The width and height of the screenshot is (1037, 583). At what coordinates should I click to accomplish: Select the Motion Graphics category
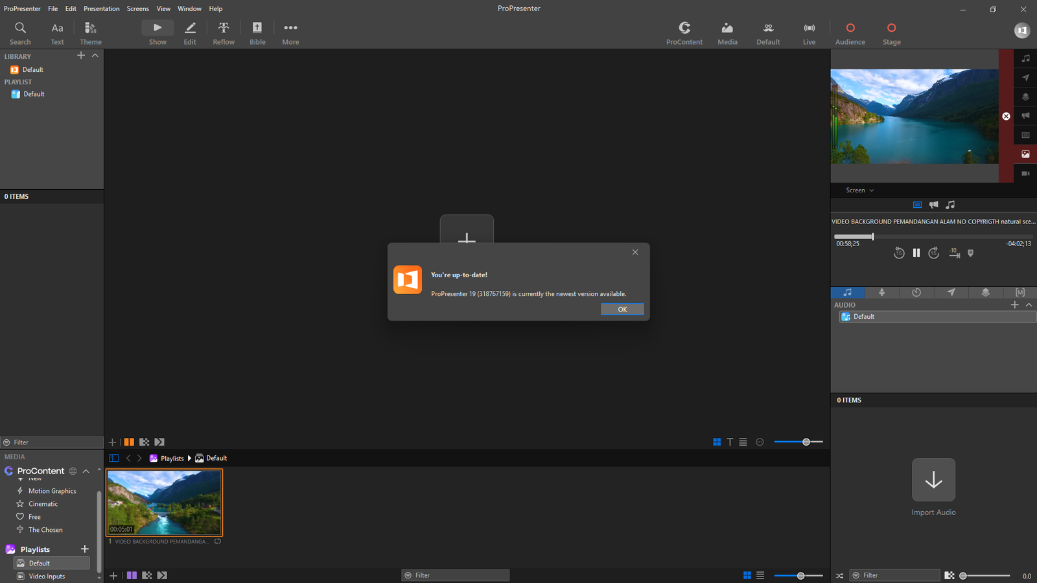pos(52,491)
